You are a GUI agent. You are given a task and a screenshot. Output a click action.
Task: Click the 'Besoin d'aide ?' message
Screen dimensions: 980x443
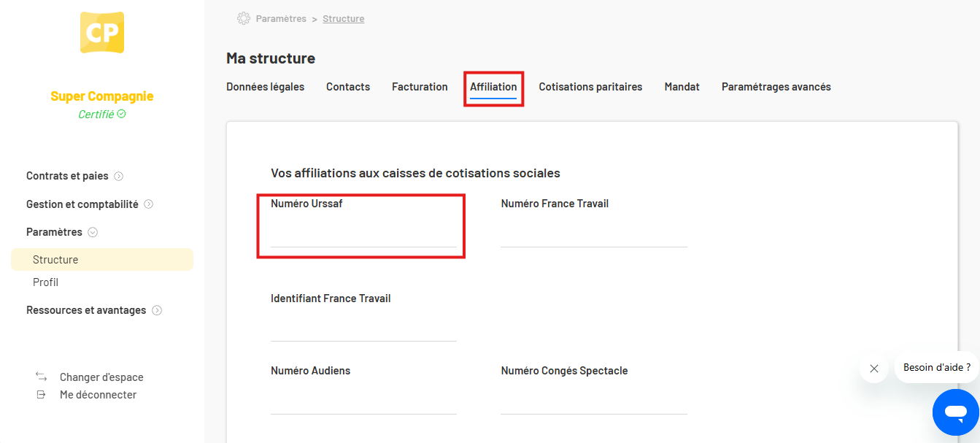pyautogui.click(x=937, y=367)
